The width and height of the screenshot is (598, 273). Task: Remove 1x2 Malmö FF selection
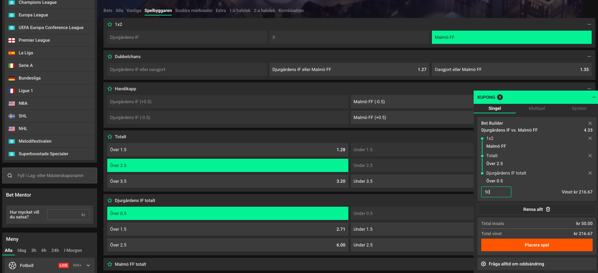pos(590,138)
